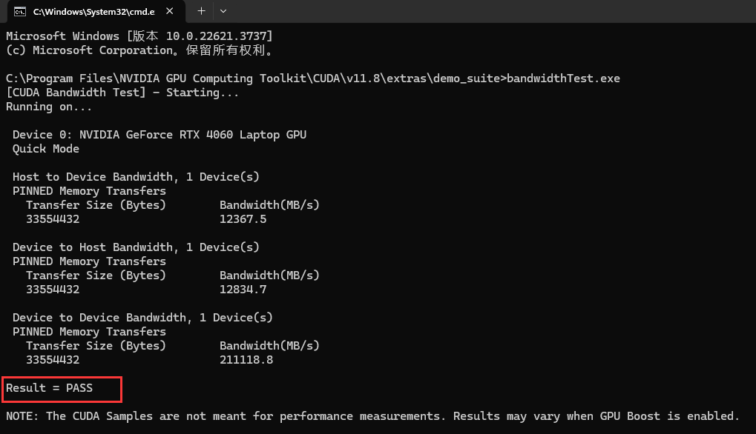The image size is (756, 434).
Task: Click the Microsoft Windows version line
Action: (139, 36)
